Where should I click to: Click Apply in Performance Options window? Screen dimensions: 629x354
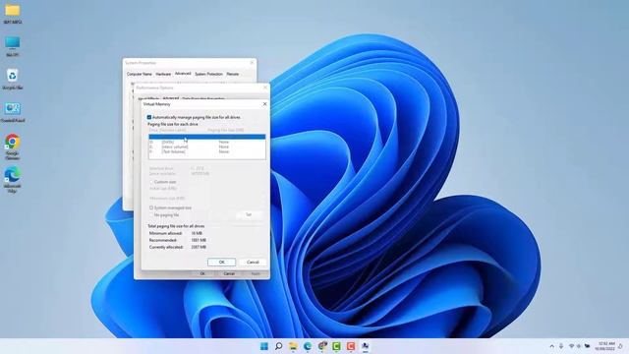(256, 273)
